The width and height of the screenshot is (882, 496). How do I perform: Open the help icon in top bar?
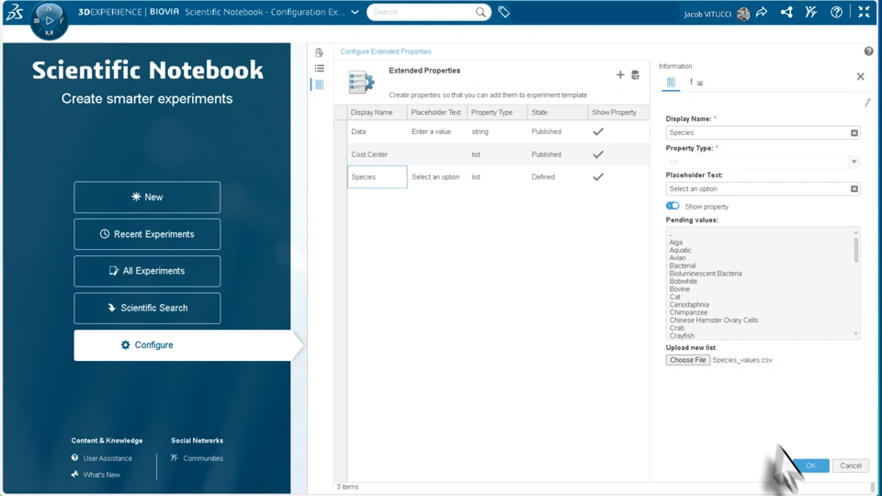(x=836, y=12)
